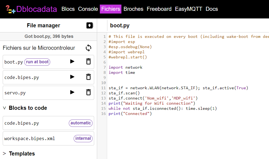Delete servo.py using the trash icon
This screenshot has width=269, height=159.
[x=88, y=92]
